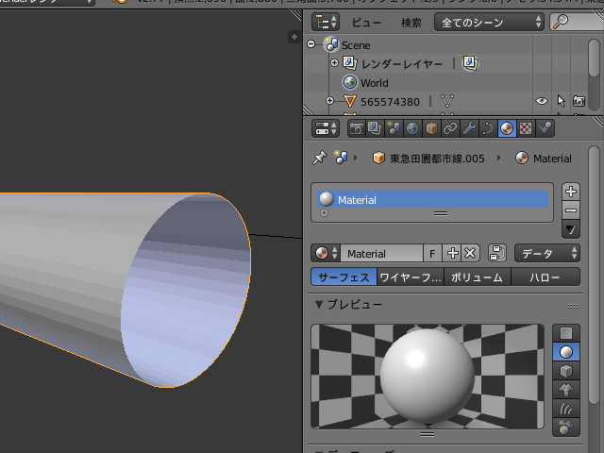The height and width of the screenshot is (453, 604).
Task: Open the World properties tab
Action: [412, 128]
